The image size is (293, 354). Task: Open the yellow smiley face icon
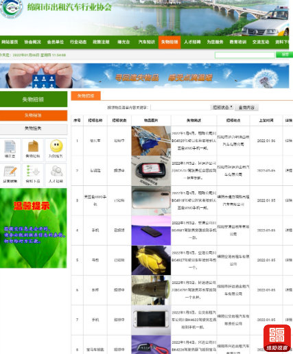(x=56, y=146)
